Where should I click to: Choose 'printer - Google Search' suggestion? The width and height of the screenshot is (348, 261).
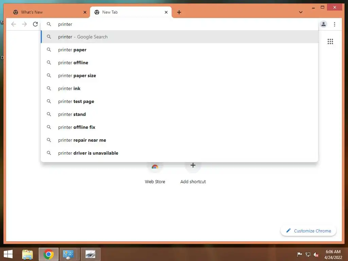(179, 37)
